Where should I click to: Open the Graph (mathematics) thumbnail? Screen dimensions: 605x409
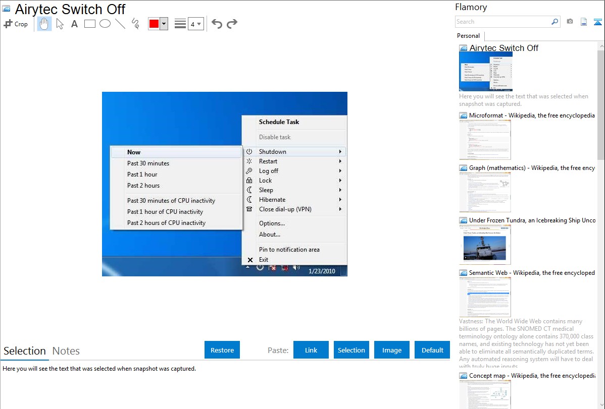coord(485,192)
